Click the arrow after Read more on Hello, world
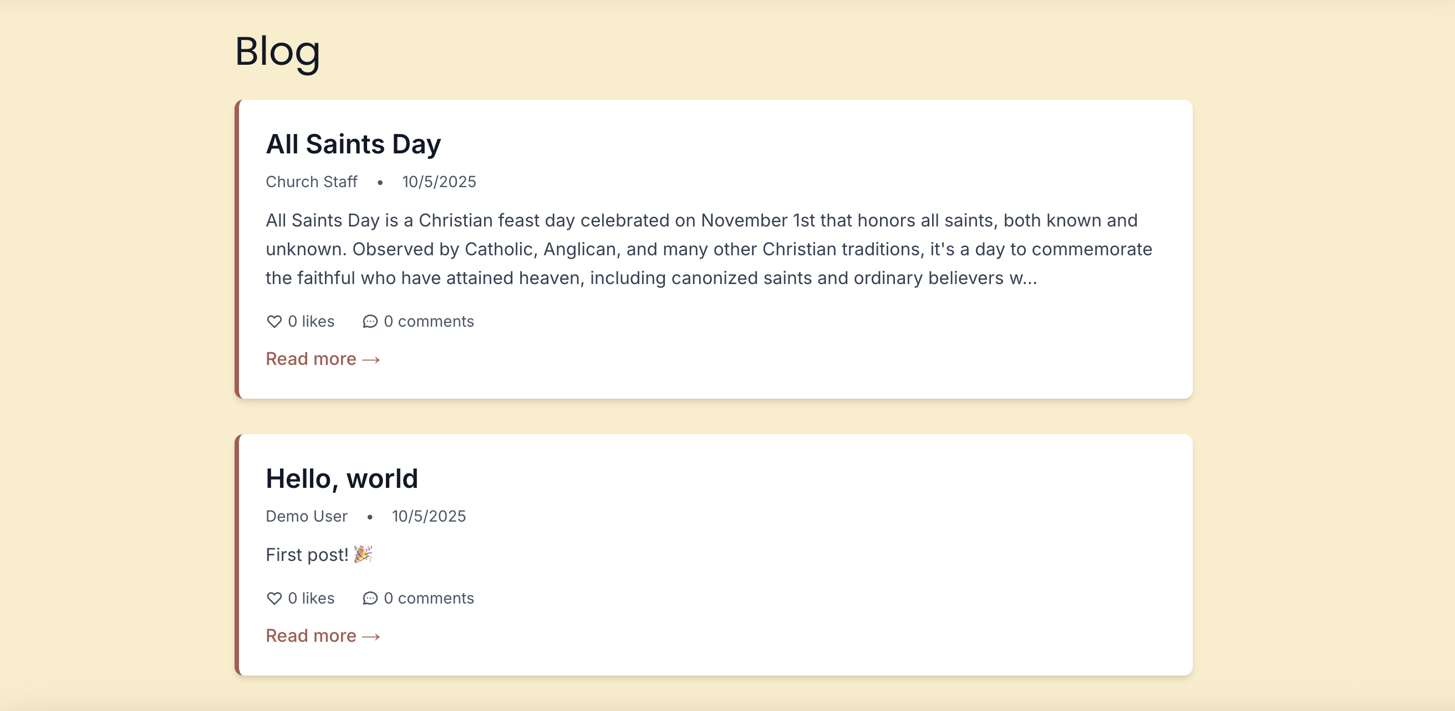Image resolution: width=1455 pixels, height=711 pixels. (371, 637)
